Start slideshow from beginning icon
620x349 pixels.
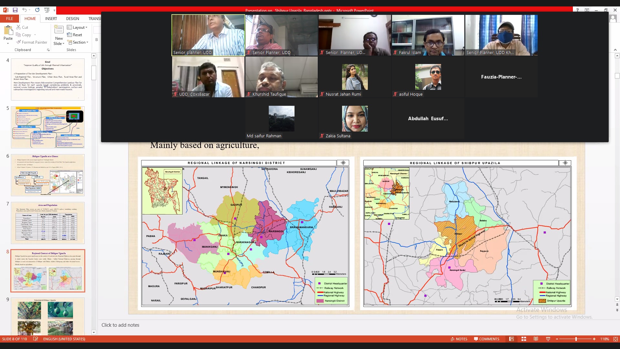coord(47,10)
